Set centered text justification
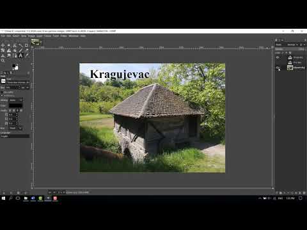The width and height of the screenshot is (307, 230). point(18,111)
